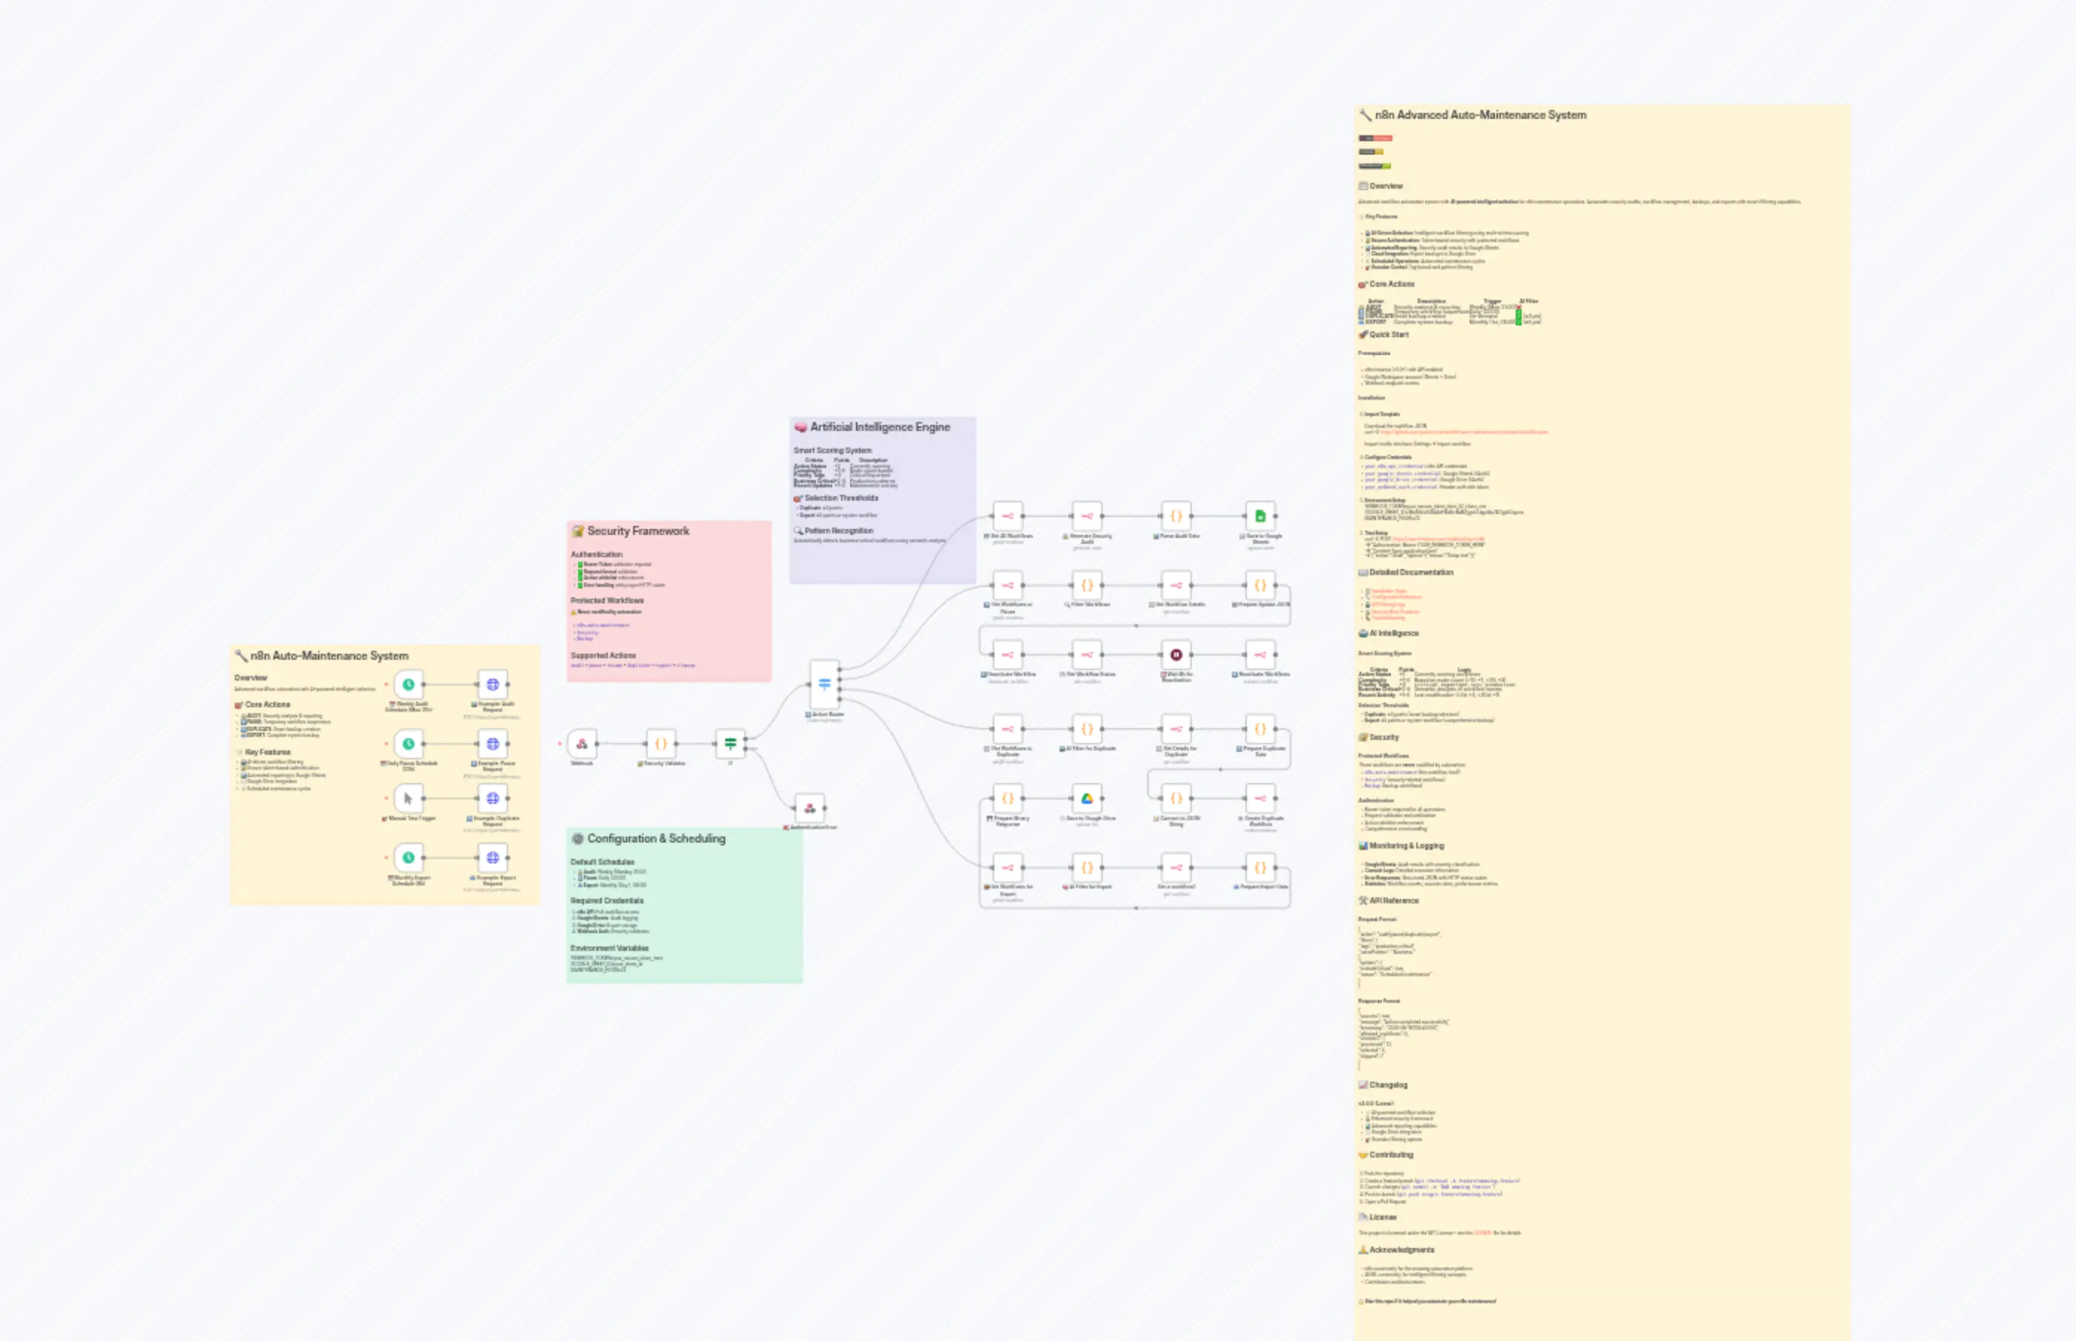Select the Action Router switch node
Screen dimensions: 2076x1341
pos(826,684)
